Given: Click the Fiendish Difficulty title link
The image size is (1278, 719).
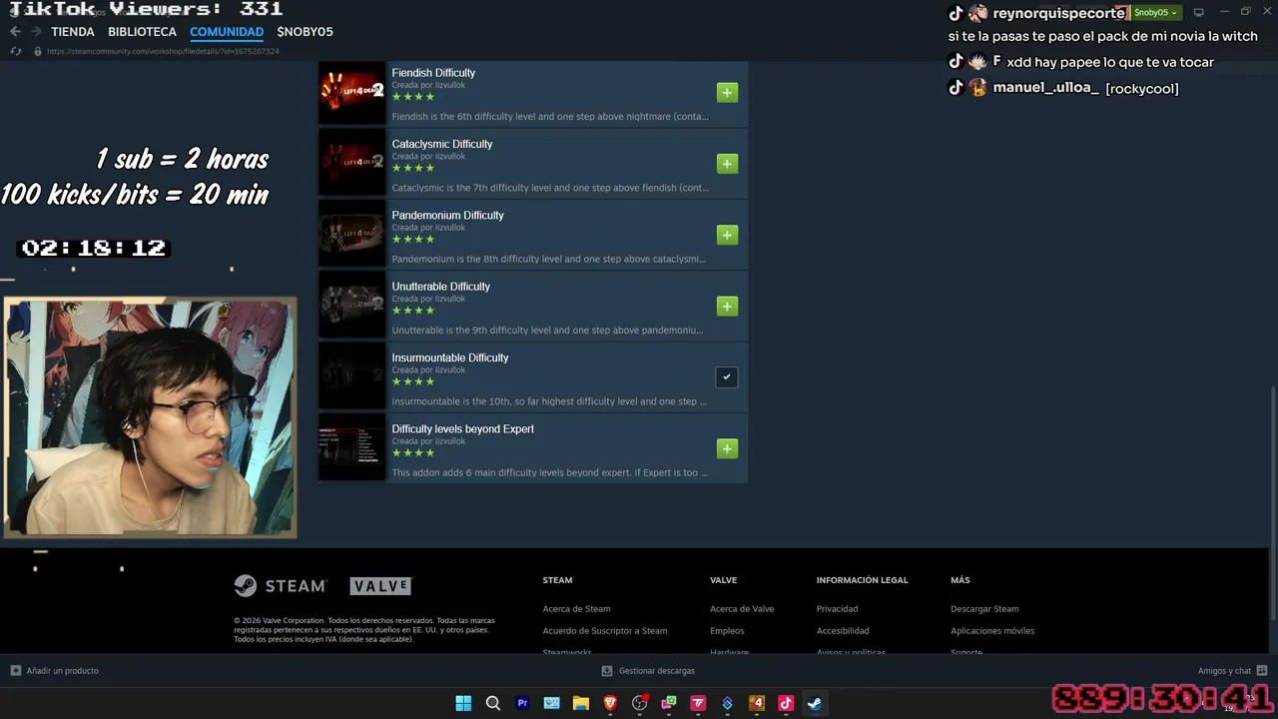Looking at the screenshot, I should pos(433,73).
